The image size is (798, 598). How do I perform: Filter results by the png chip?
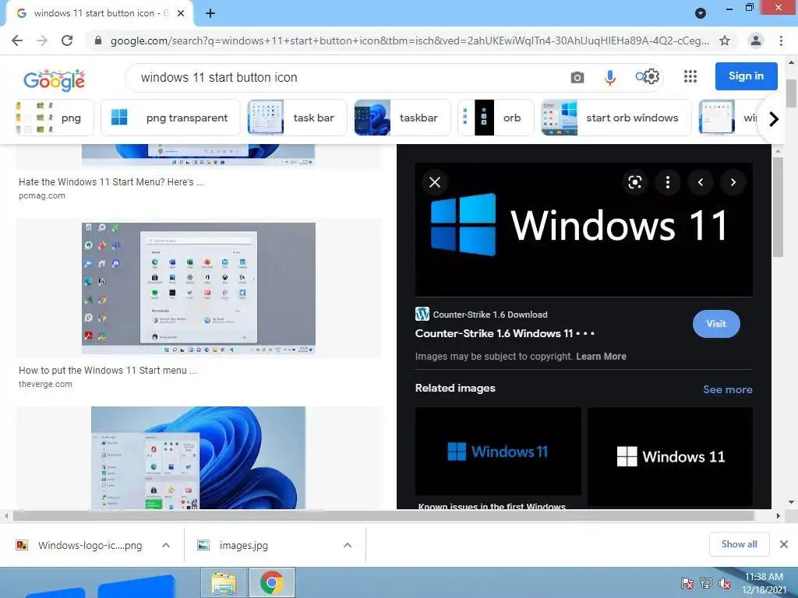[x=55, y=118]
